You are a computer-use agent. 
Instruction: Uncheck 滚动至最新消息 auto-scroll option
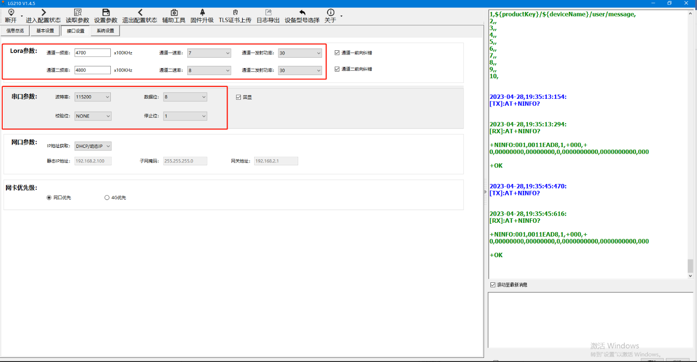tap(493, 285)
